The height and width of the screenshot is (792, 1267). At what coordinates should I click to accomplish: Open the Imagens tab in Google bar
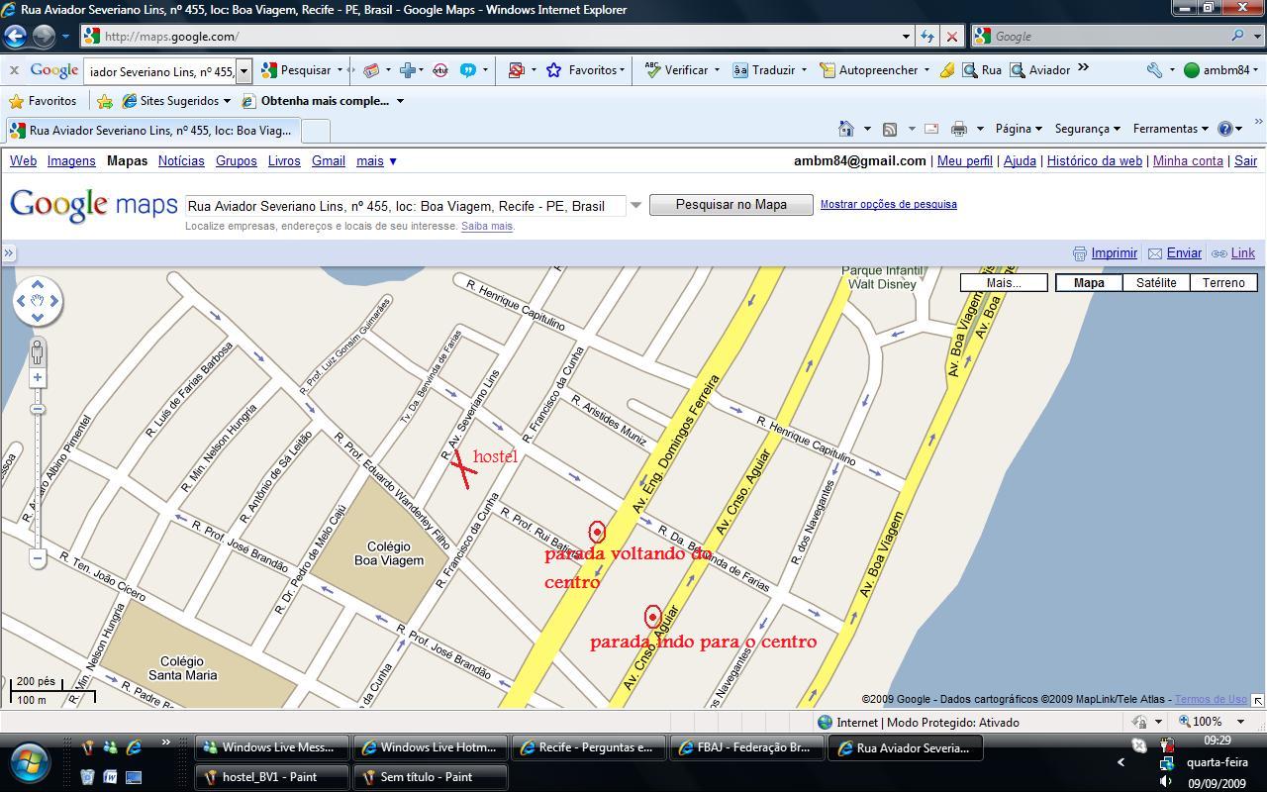(71, 160)
